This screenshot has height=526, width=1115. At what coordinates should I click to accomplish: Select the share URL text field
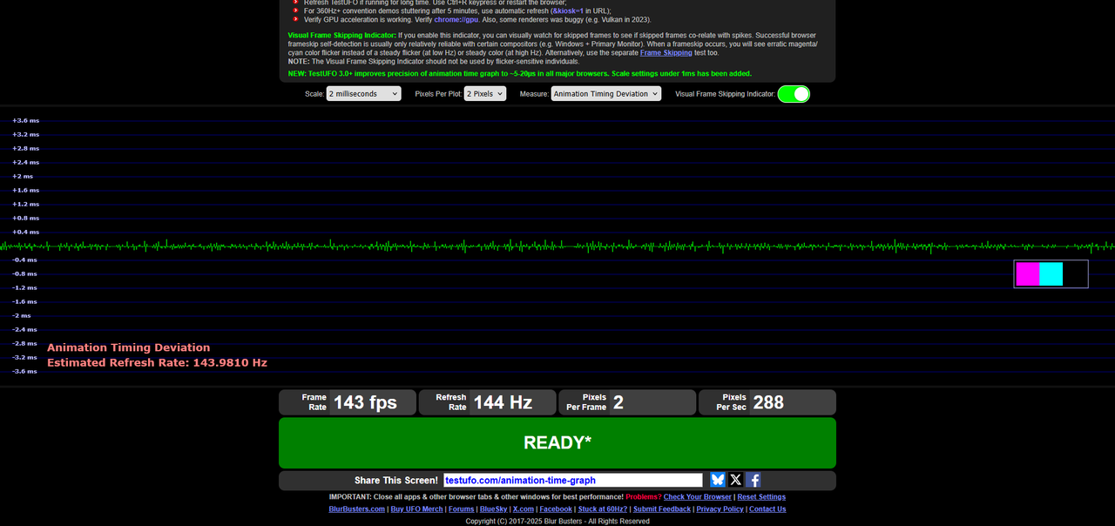(572, 480)
